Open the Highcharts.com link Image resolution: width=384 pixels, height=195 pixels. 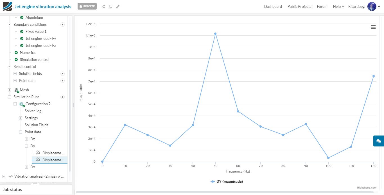click(367, 188)
